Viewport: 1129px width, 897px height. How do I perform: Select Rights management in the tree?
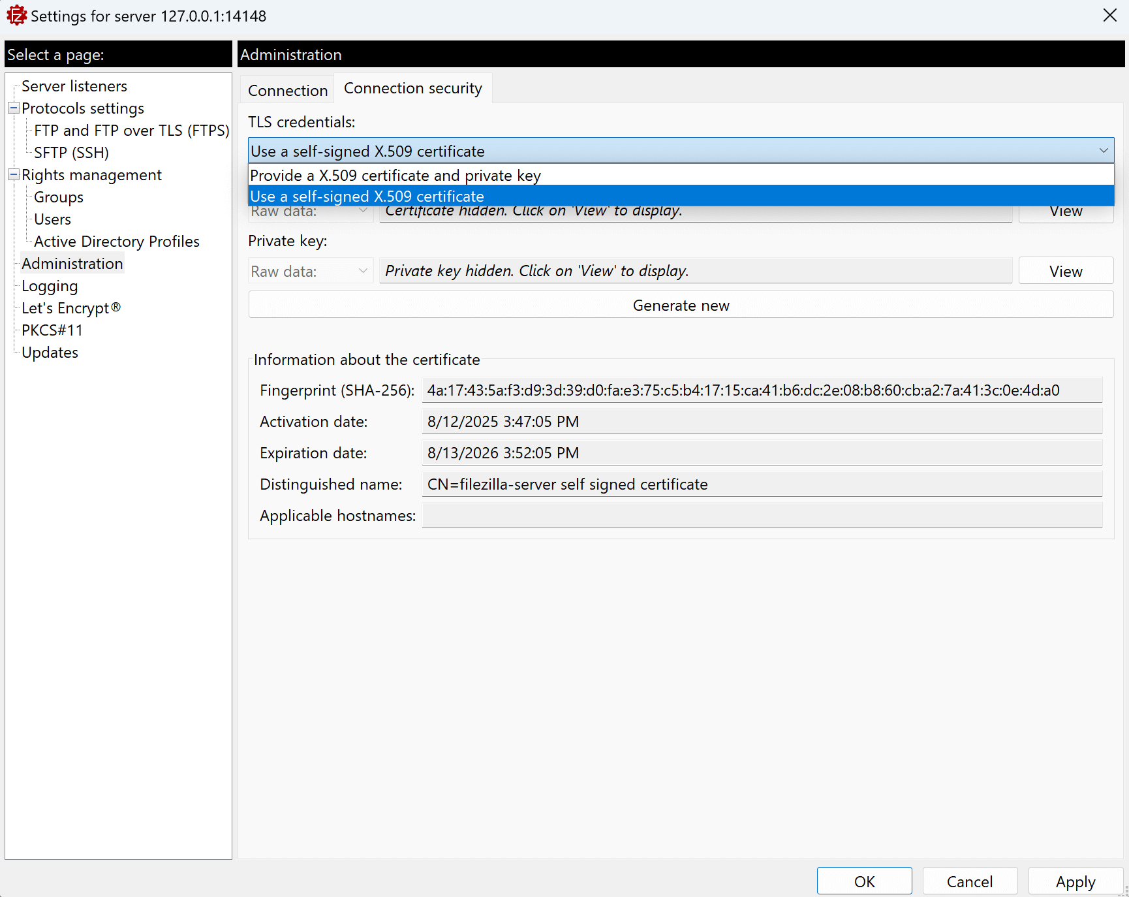[x=91, y=175]
